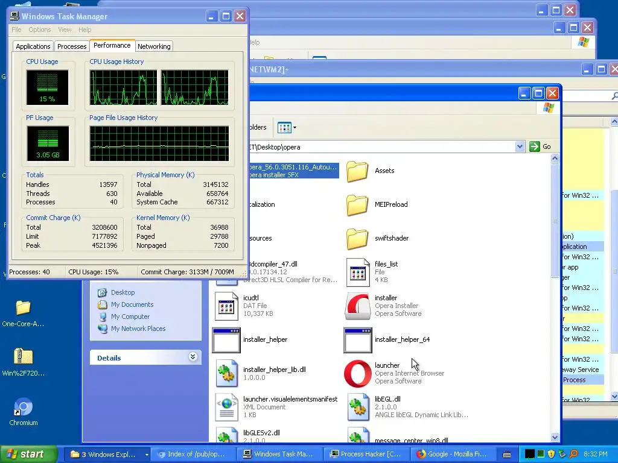Click the tray magnifier icon
This screenshot has width=618, height=463.
(573, 454)
